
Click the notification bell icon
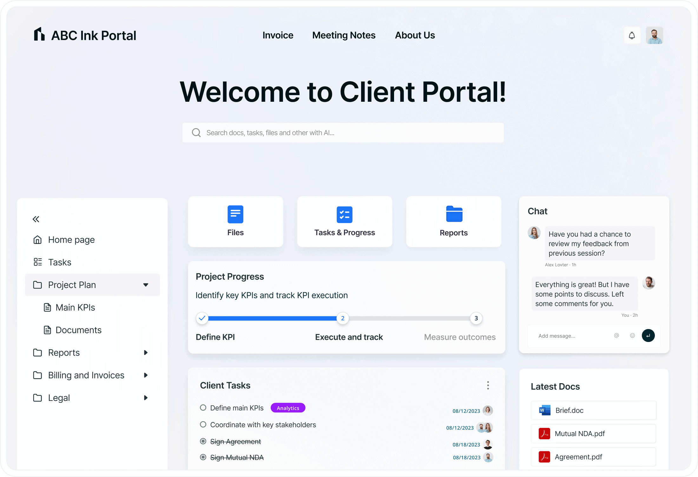click(x=632, y=35)
